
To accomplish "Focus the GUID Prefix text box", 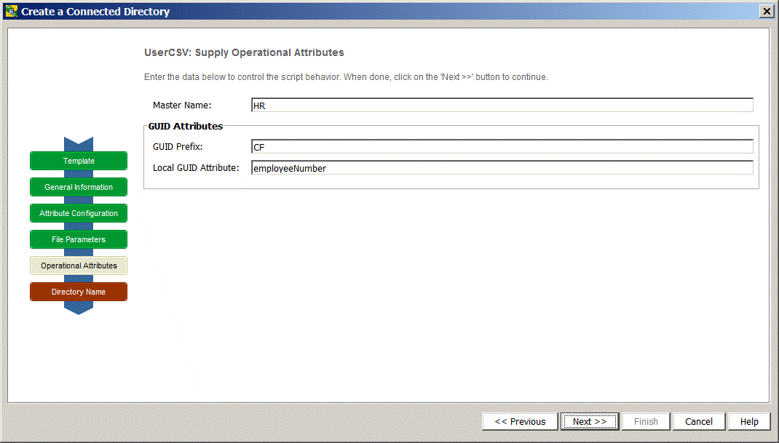I will 502,147.
